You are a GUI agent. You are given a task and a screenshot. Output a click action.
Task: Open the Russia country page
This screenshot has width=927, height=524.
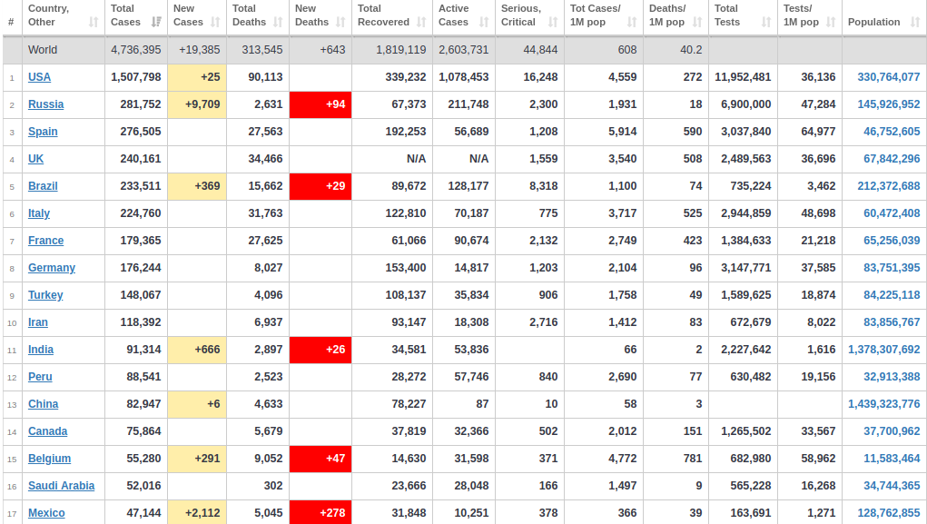click(46, 104)
